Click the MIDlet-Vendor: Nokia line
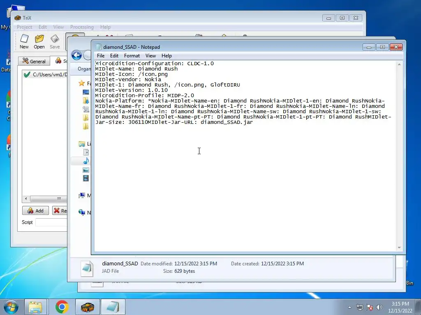 point(128,79)
